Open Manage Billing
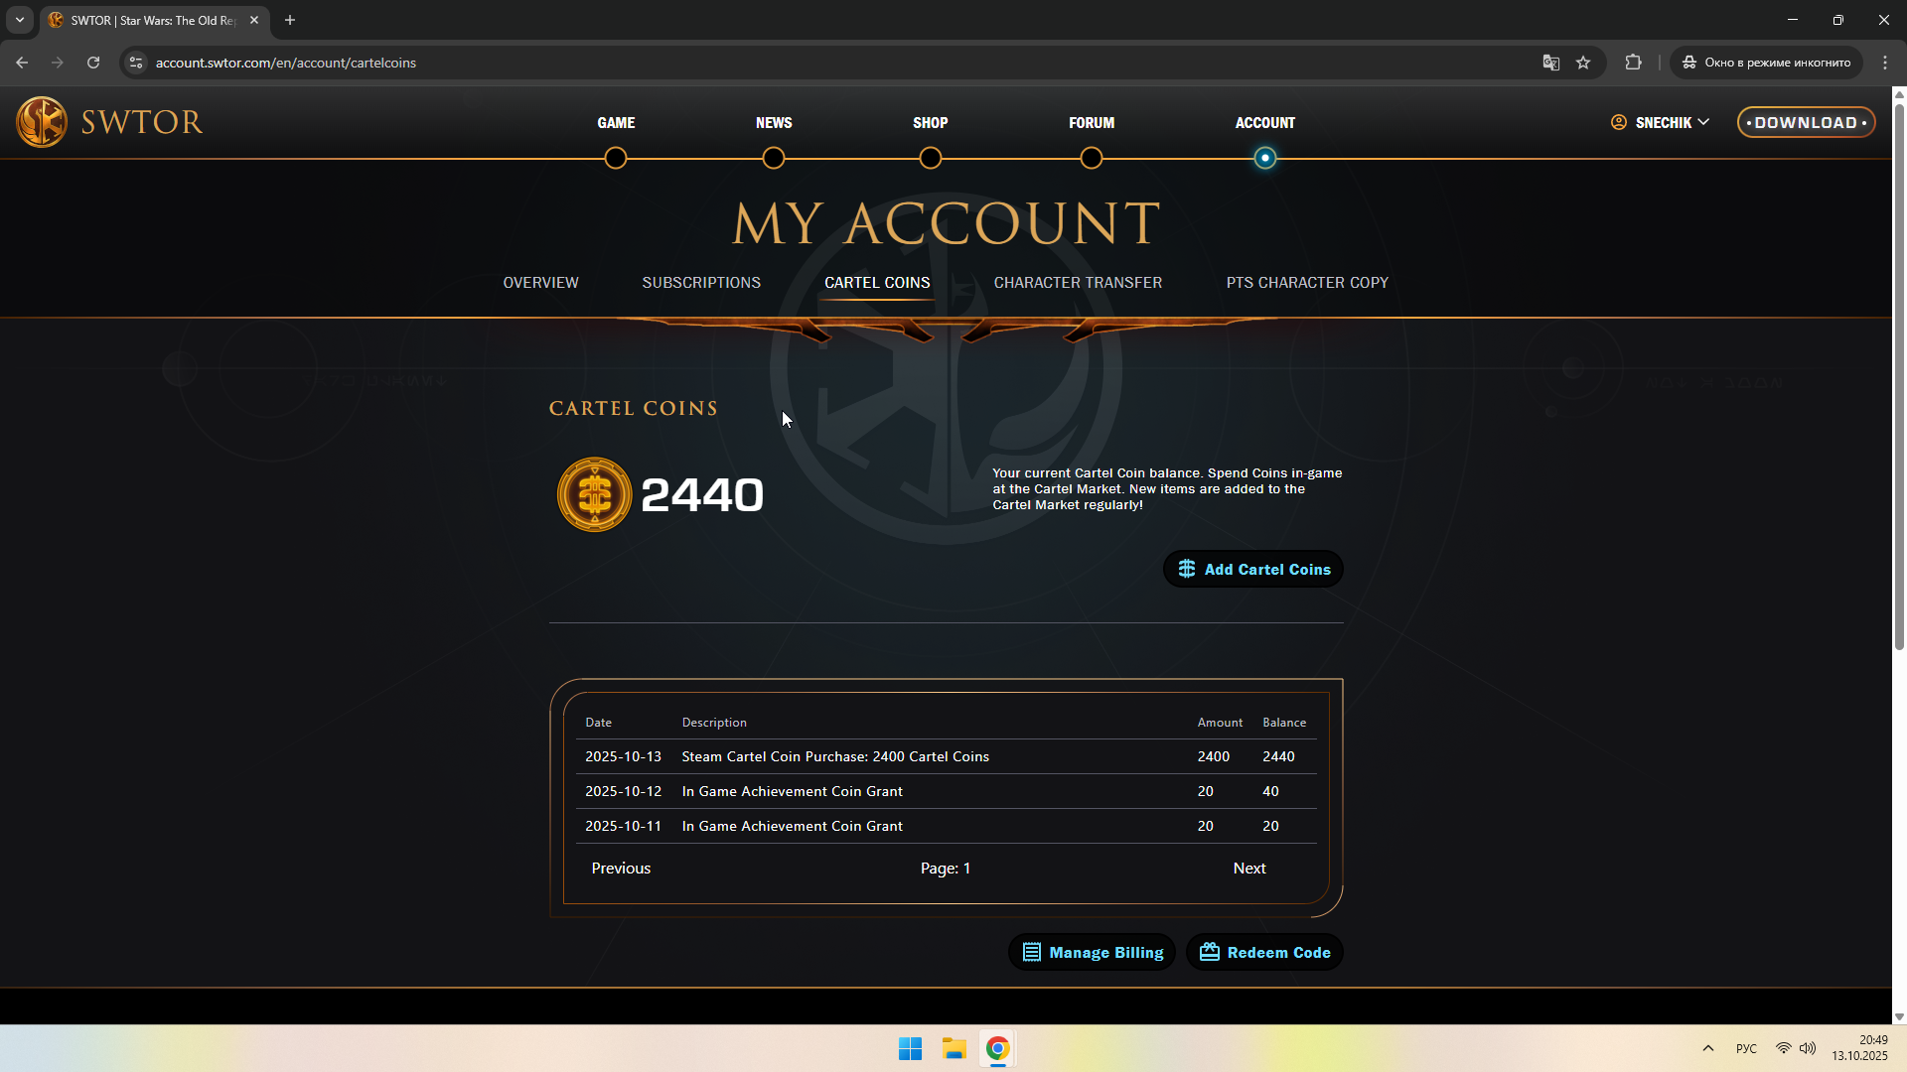 (1092, 952)
